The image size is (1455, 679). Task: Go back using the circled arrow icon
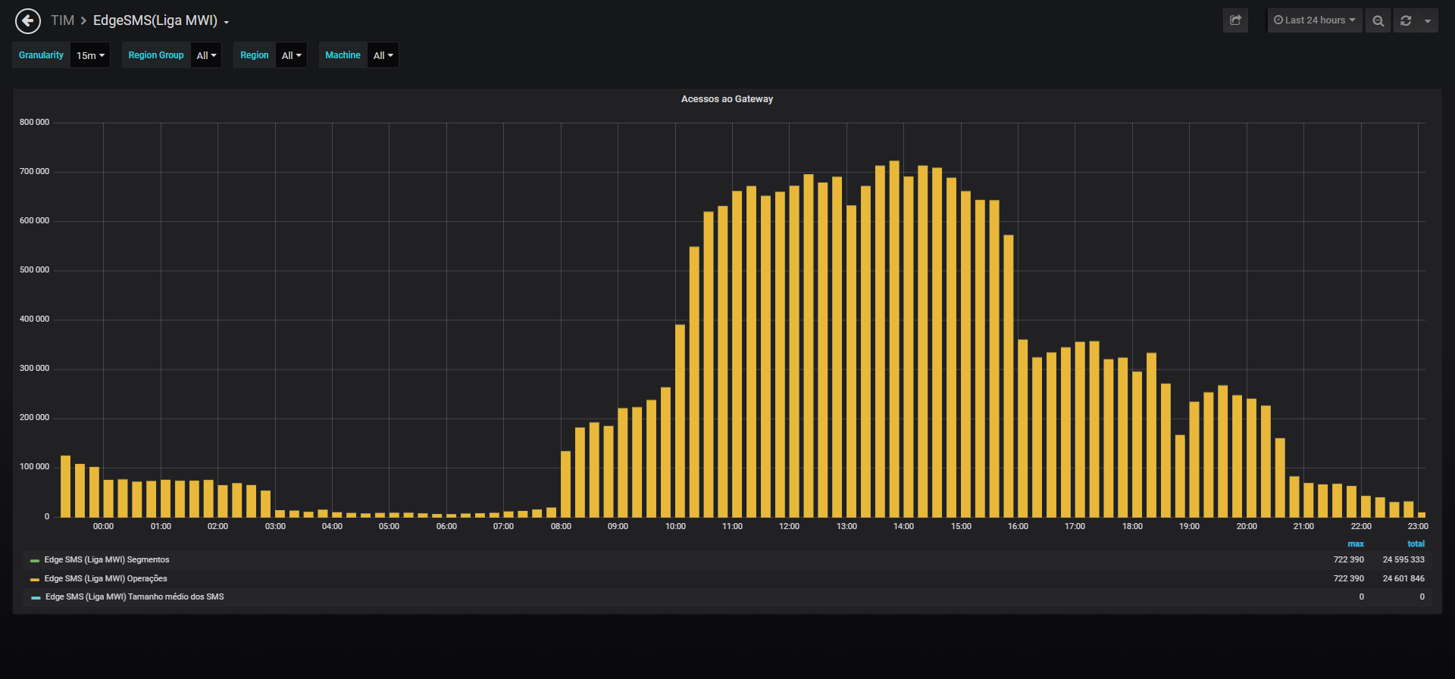28,20
